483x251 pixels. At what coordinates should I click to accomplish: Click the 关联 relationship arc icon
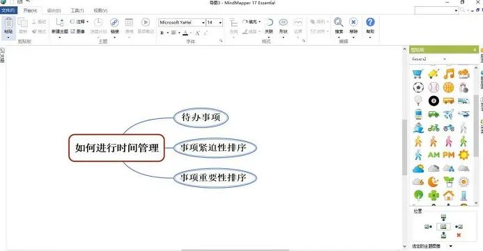[x=269, y=22]
